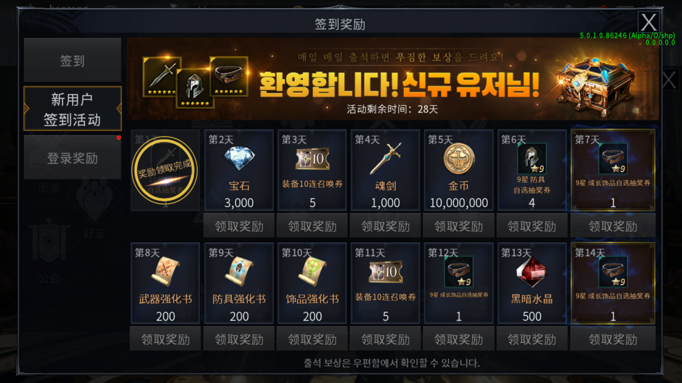Select the Day 13 dark crystal icon
Image resolution: width=682 pixels, height=383 pixels.
tap(532, 272)
